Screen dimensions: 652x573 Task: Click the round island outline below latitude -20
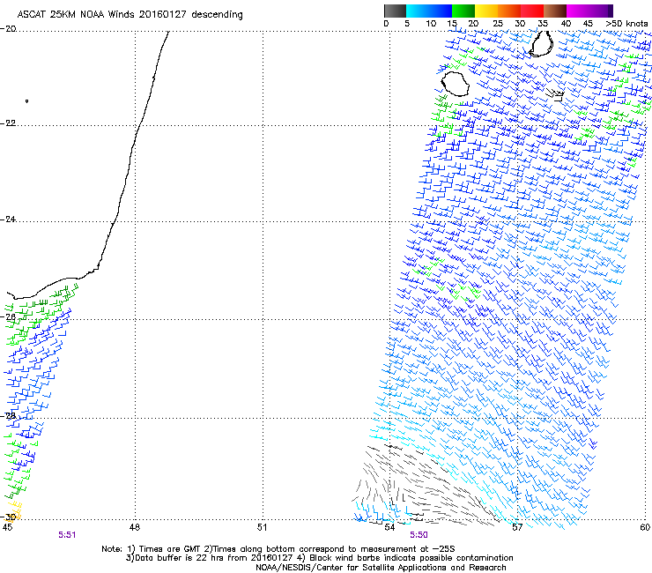click(x=455, y=84)
